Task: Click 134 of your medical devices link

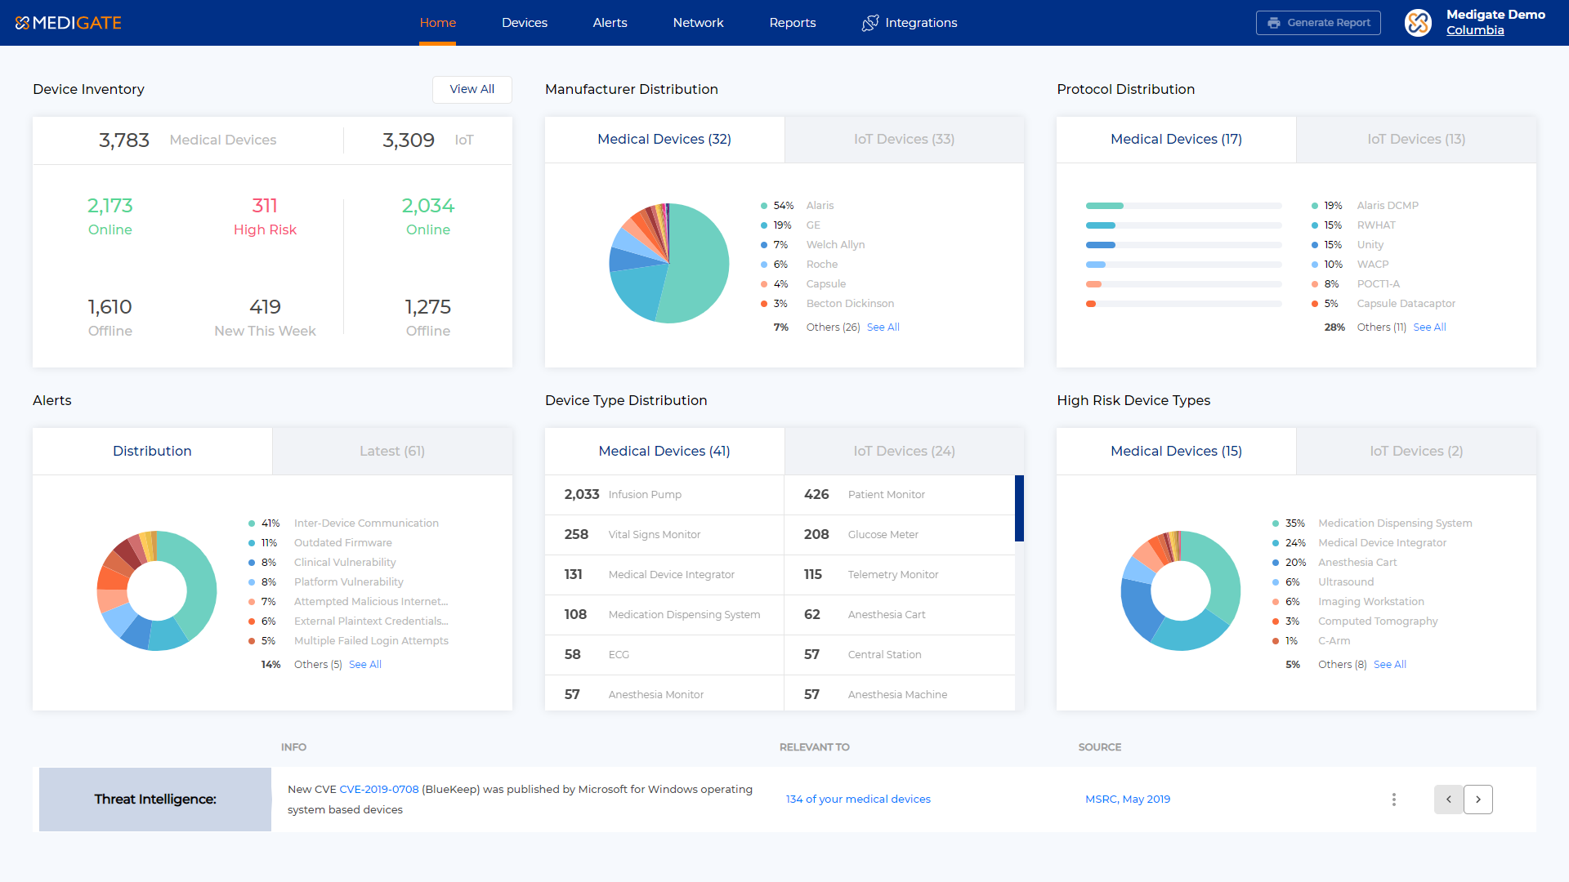Action: (858, 800)
